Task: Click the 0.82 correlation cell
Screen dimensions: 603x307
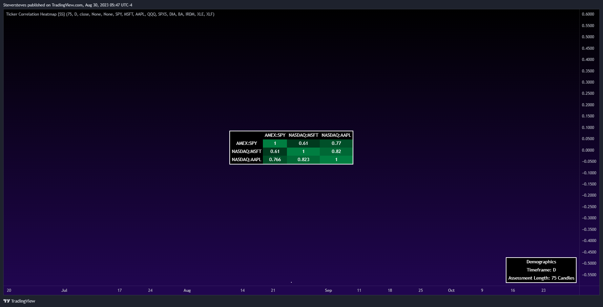Action: 336,151
